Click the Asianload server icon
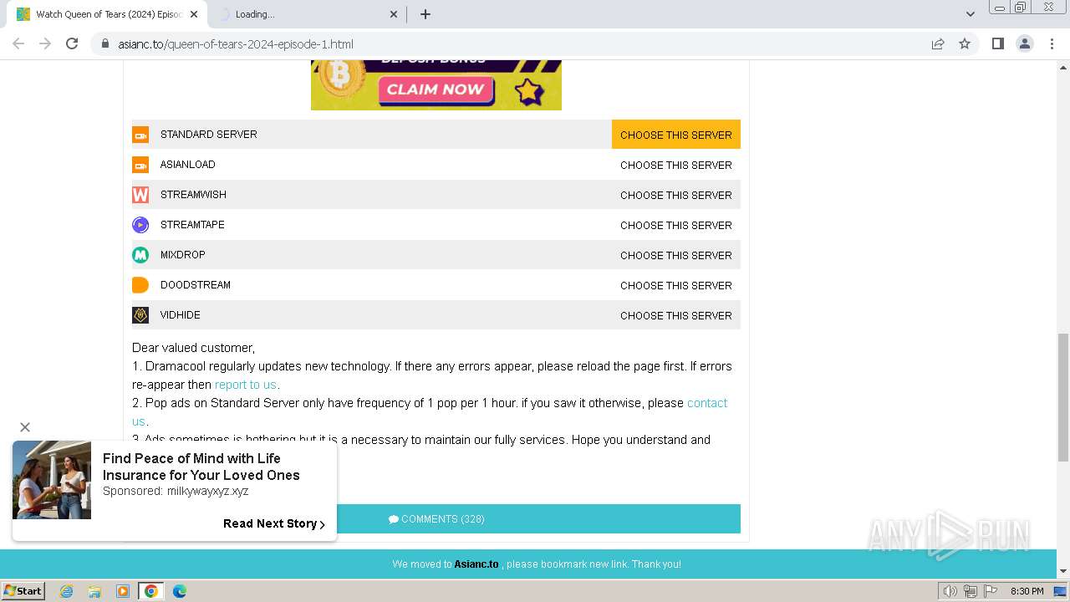1070x602 pixels. point(140,165)
